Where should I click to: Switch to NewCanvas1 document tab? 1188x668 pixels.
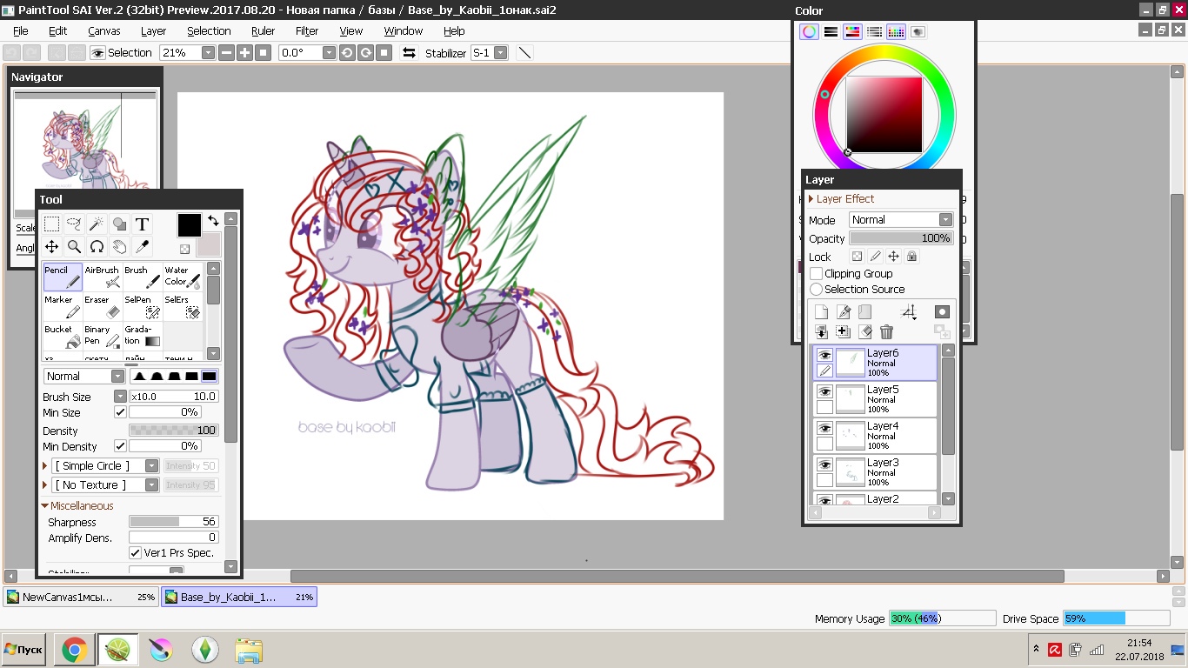(x=80, y=598)
